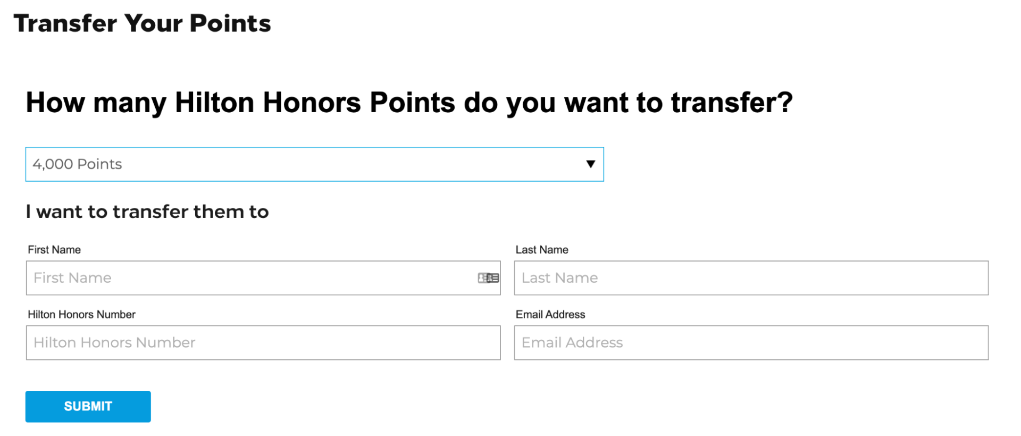
Task: Click the I want to transfer them to subheading
Action: point(147,212)
